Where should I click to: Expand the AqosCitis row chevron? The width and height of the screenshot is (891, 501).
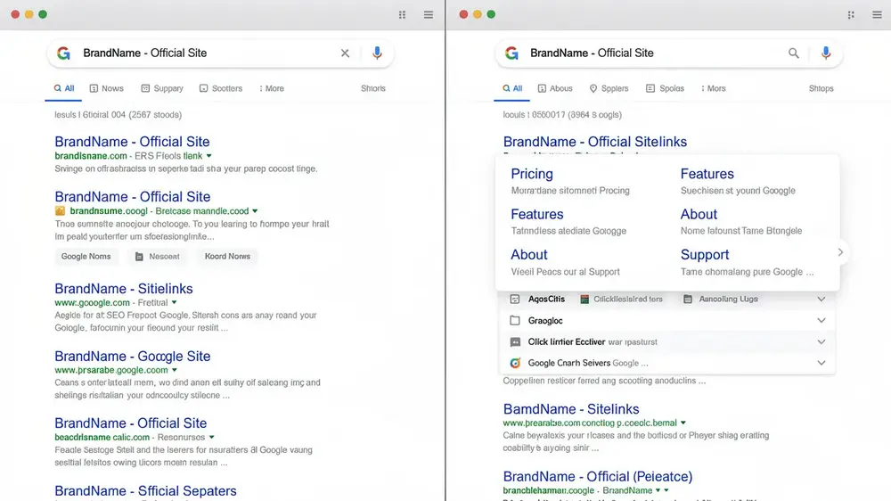(x=822, y=300)
